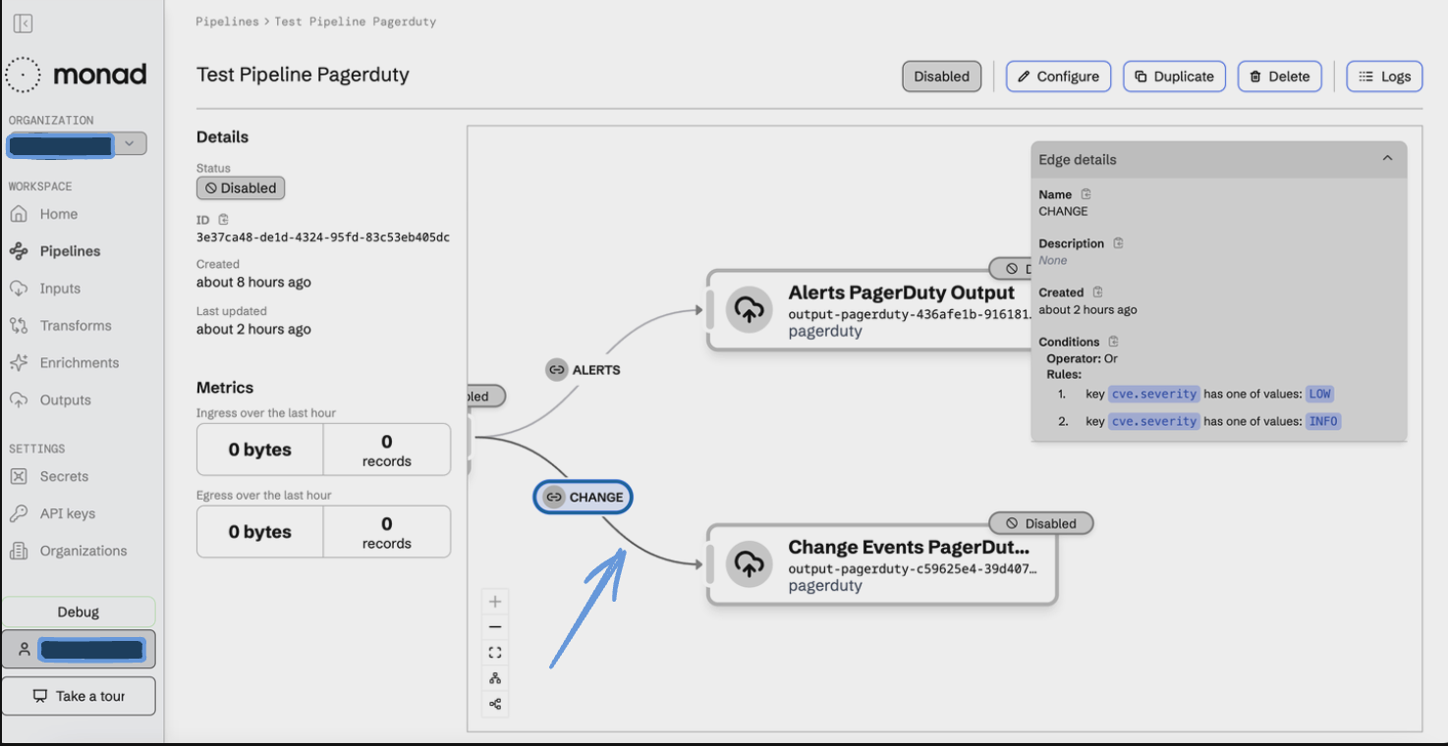The width and height of the screenshot is (1448, 746).
Task: Open the organization selector dropdown
Action: click(129, 144)
